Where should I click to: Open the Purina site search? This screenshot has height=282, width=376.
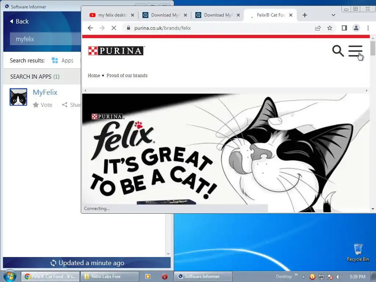coord(338,51)
